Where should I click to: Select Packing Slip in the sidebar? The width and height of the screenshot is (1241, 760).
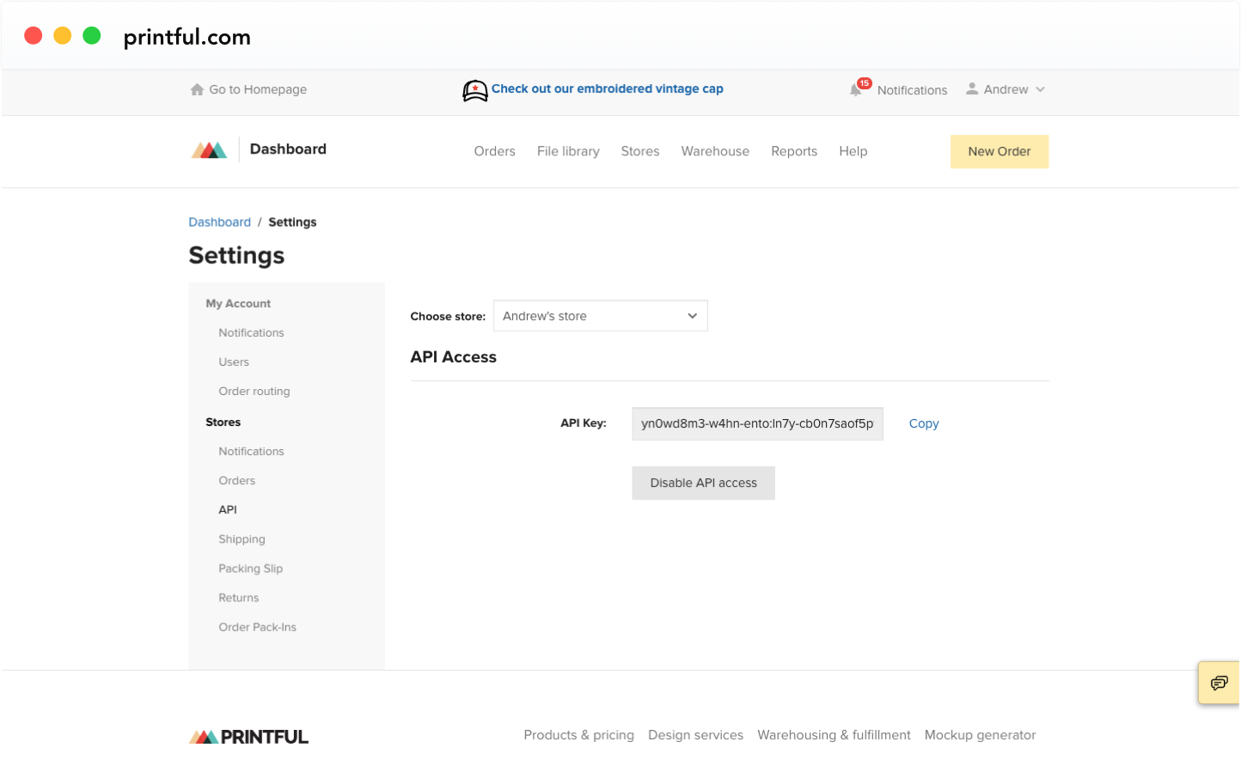pyautogui.click(x=250, y=568)
